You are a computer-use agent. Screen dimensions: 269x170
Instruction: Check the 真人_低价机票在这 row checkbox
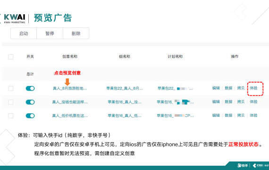(x=11, y=116)
